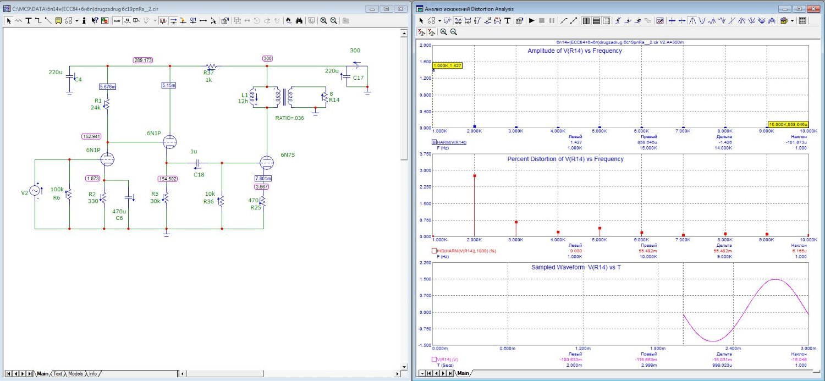Open dropdown arrow beside 3D box icon
The height and width of the screenshot is (381, 825).
(x=792, y=21)
